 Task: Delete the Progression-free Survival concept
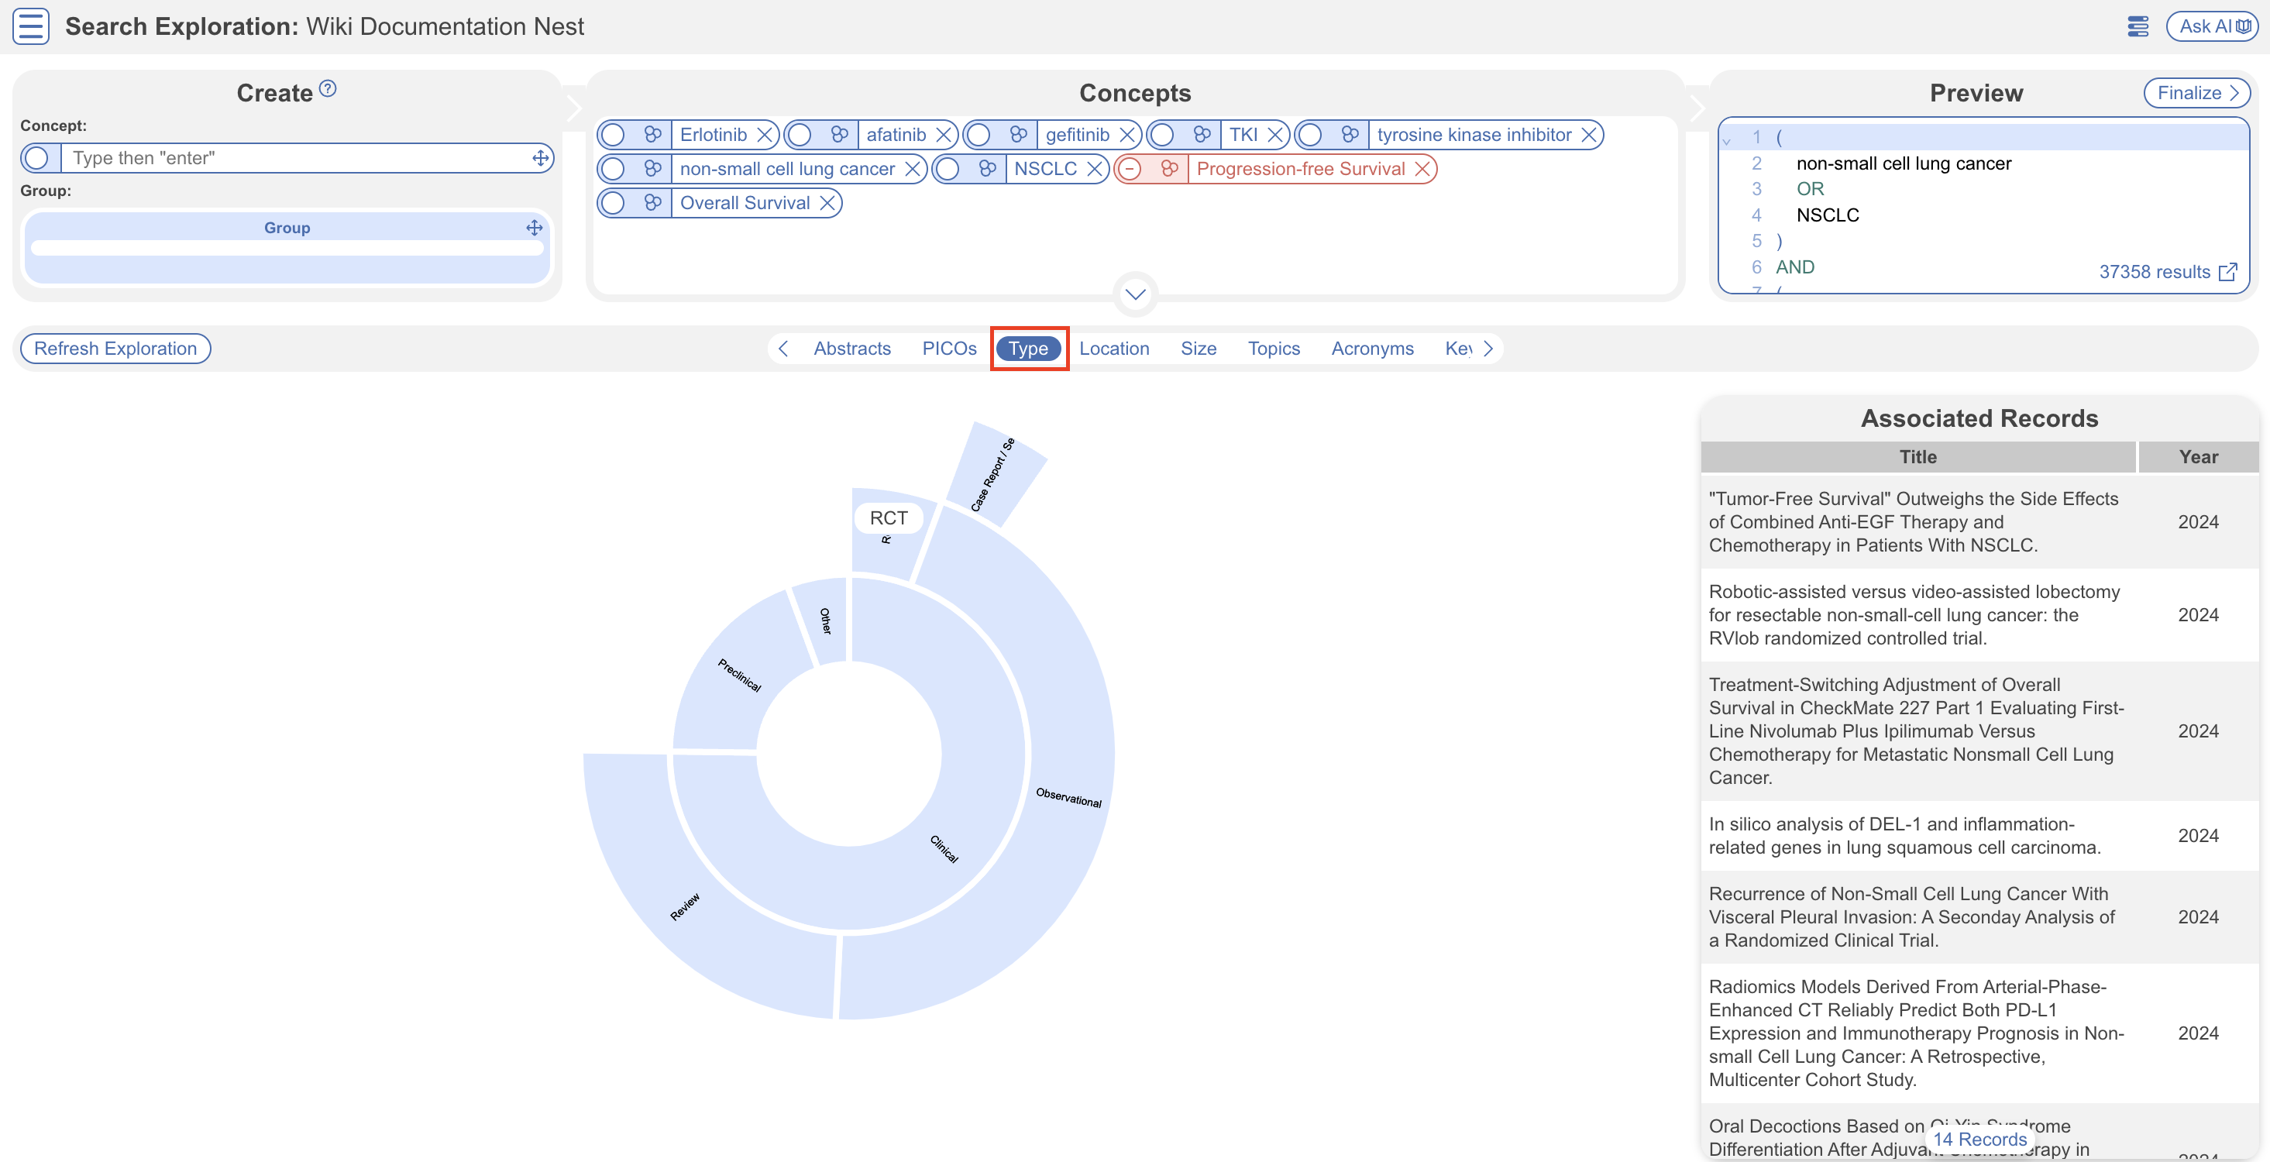click(1422, 169)
